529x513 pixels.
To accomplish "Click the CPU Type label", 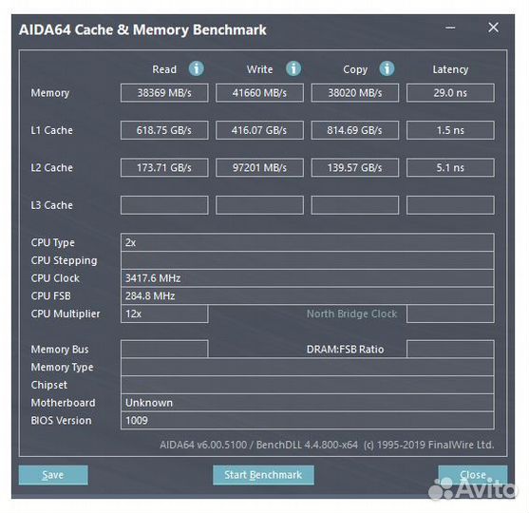I will click(x=52, y=242).
